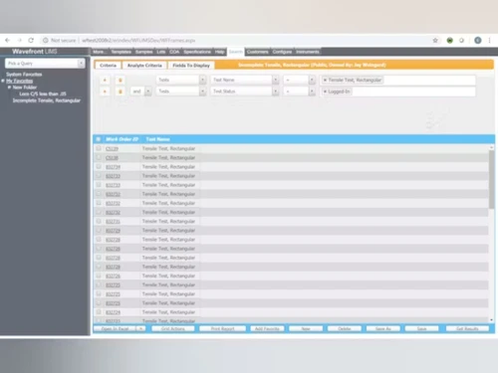Switch to the Criteria tab
The width and height of the screenshot is (498, 373).
click(109, 66)
